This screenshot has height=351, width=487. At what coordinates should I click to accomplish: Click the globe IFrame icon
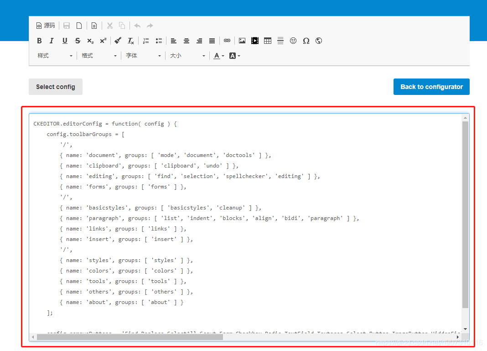(319, 41)
